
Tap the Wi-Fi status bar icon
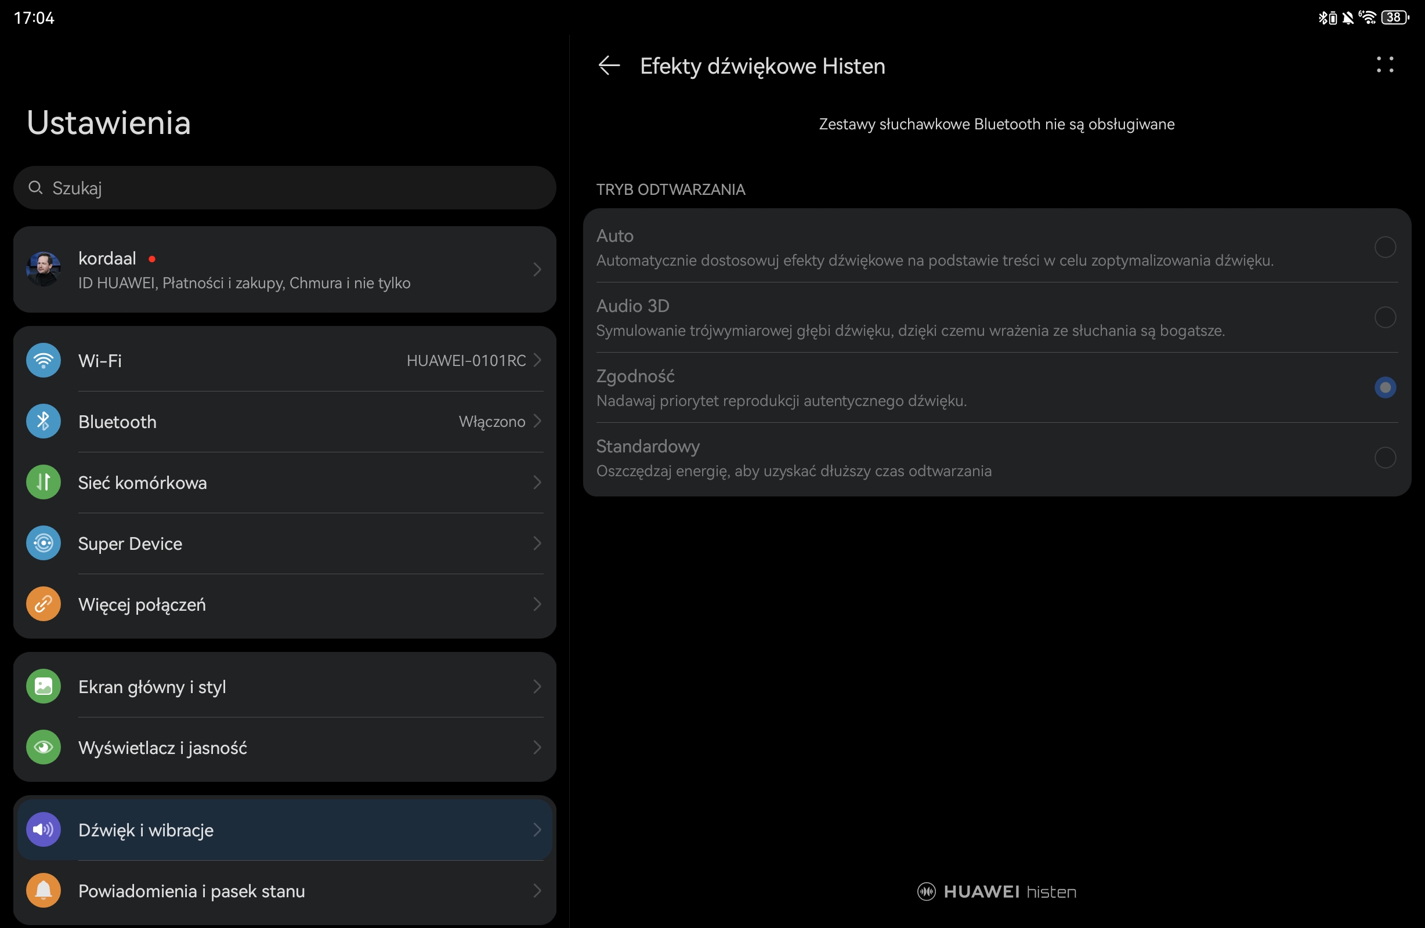[x=1368, y=17]
